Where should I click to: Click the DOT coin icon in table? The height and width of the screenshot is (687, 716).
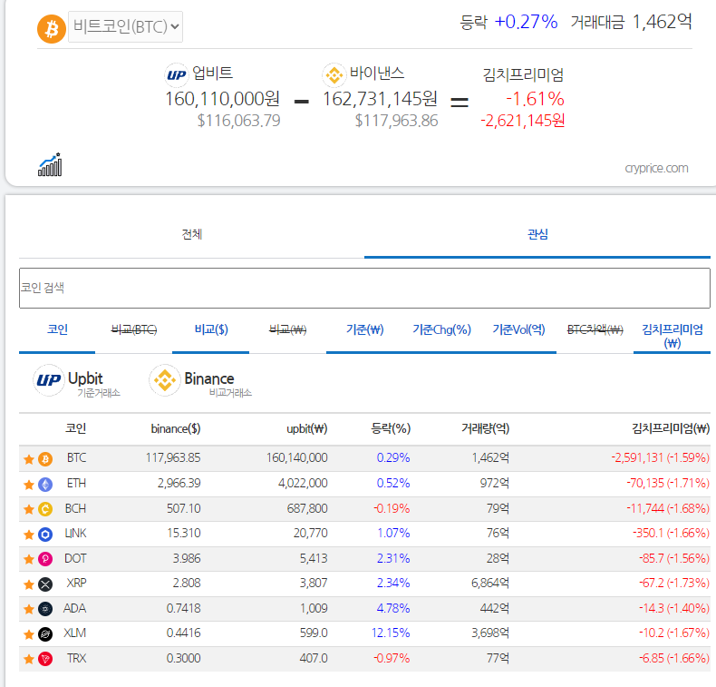[x=45, y=559]
